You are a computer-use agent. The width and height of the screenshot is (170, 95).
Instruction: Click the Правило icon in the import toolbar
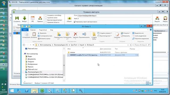coord(40,18)
